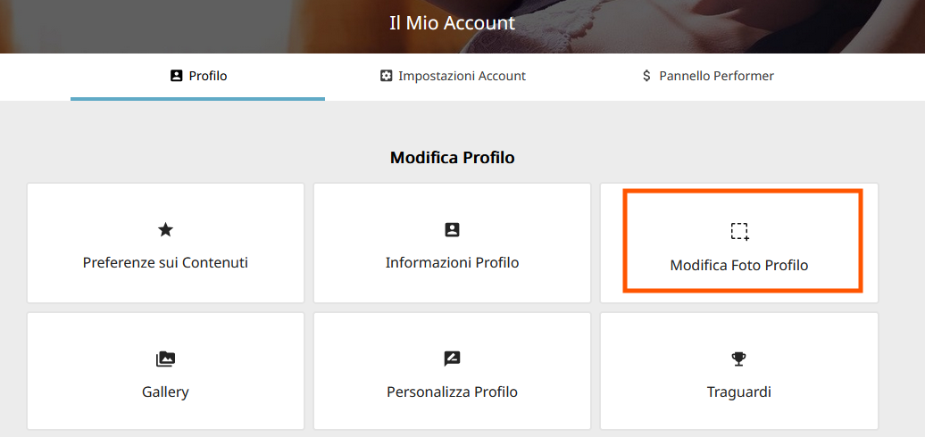Viewport: 925px width, 437px height.
Task: Click the Modifica Profilo section heading
Action: (x=453, y=158)
